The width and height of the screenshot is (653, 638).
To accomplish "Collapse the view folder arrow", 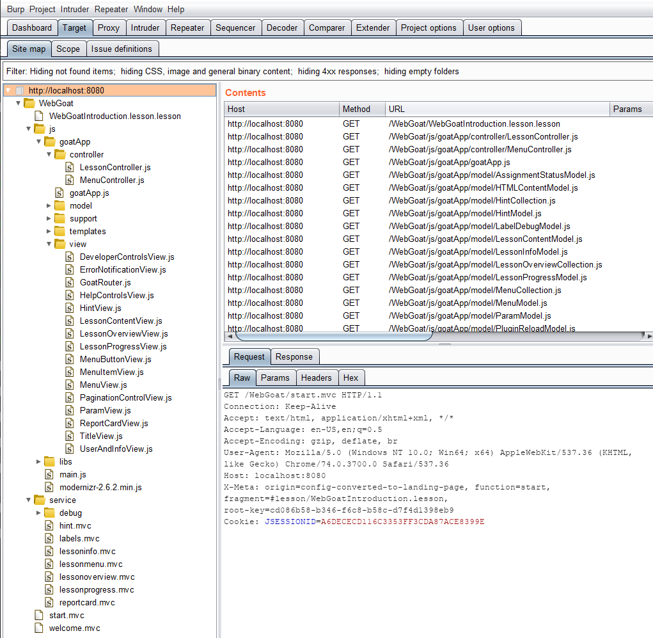I will 49,244.
